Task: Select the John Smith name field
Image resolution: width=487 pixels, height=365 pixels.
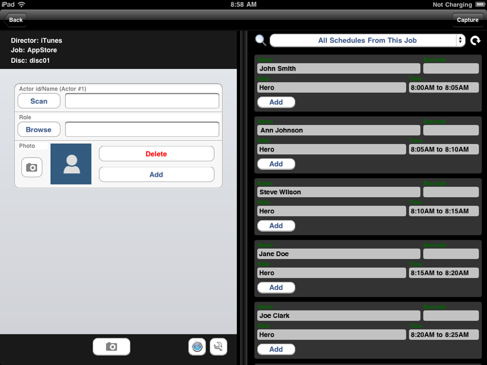Action: tap(338, 69)
